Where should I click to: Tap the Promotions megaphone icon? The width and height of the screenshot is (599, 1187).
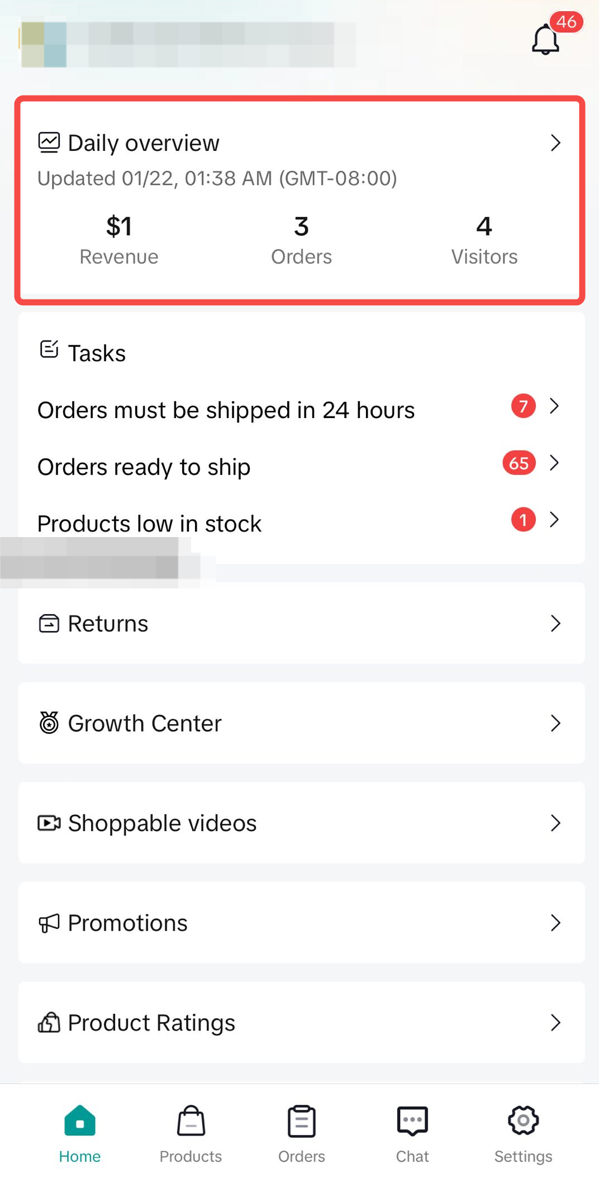49,923
